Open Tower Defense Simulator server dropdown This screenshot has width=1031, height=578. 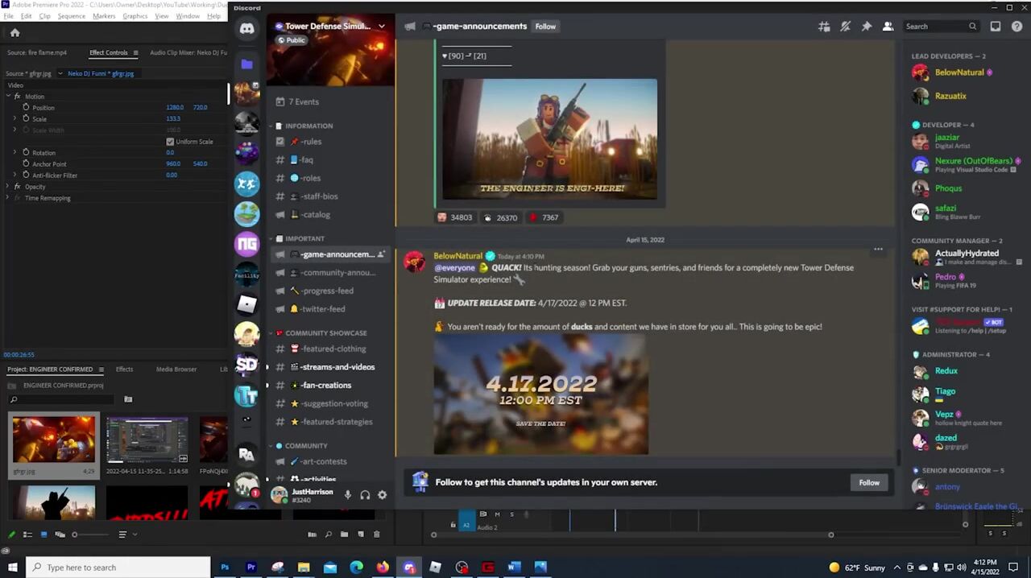coord(381,27)
